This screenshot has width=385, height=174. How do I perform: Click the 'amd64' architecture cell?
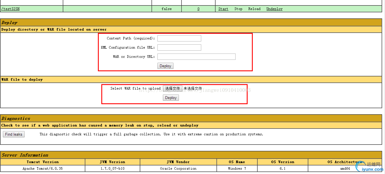click(x=345, y=169)
